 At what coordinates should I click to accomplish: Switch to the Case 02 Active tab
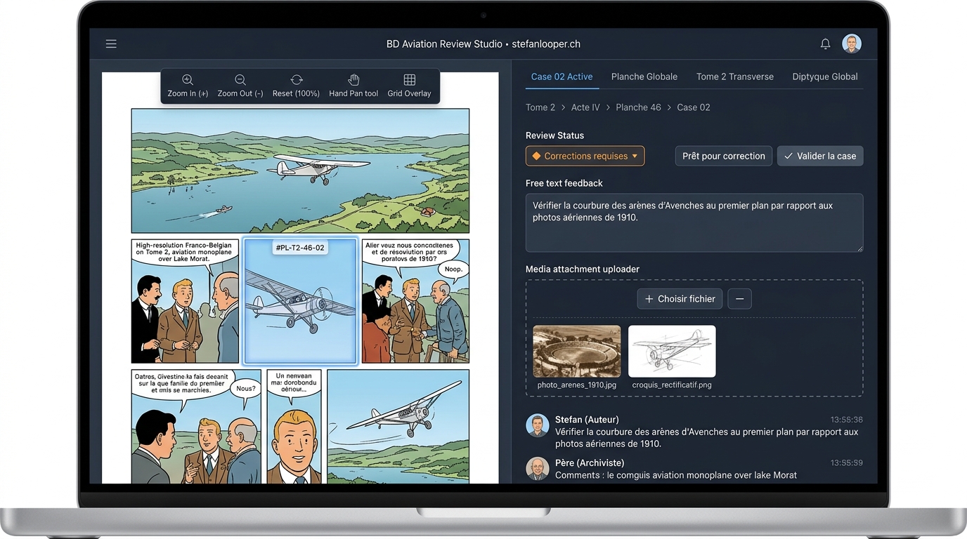562,76
